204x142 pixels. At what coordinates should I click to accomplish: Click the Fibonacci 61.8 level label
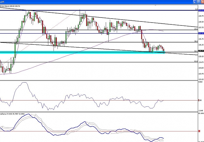coord(196,61)
